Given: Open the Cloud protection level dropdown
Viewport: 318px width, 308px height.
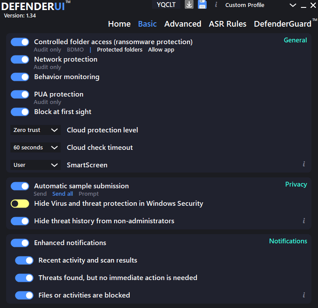Looking at the screenshot, I should click(35, 130).
